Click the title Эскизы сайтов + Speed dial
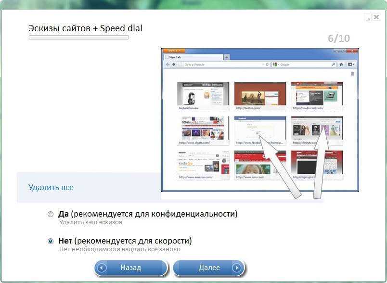The image size is (387, 283). pos(85,28)
